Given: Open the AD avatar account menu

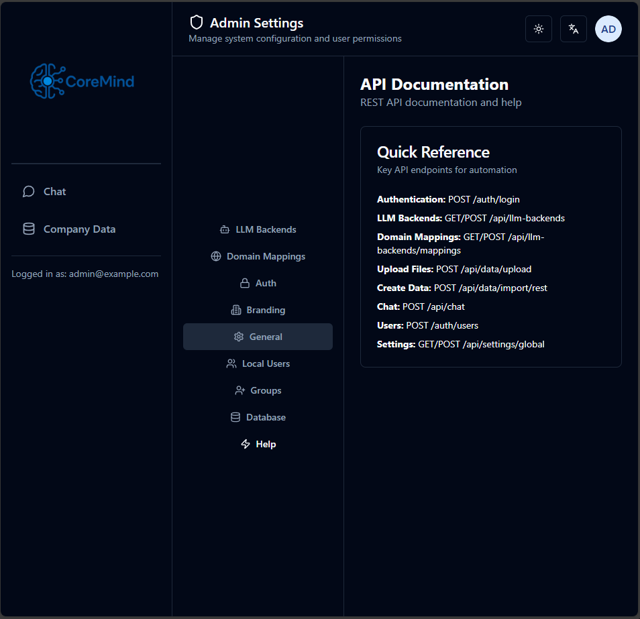Looking at the screenshot, I should 608,29.
